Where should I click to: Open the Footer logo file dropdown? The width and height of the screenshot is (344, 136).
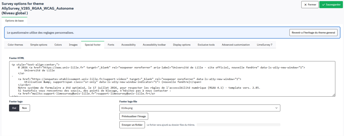click(x=200, y=108)
